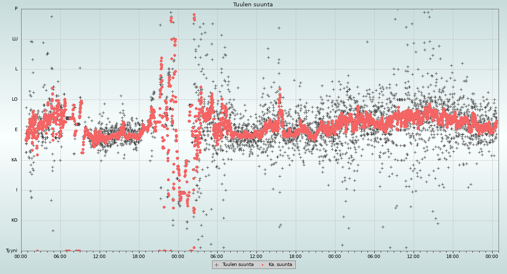Image resolution: width=507 pixels, height=274 pixels.
Task: Select the 'Tuulen suunta' legend label
Action: (238, 265)
